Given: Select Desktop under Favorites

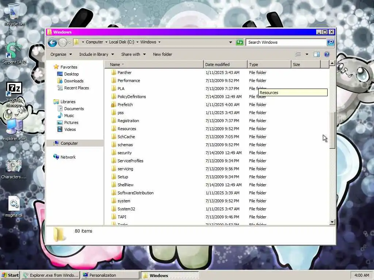Looking at the screenshot, I should (71, 74).
